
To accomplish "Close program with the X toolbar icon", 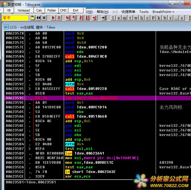I will click(44, 18).
